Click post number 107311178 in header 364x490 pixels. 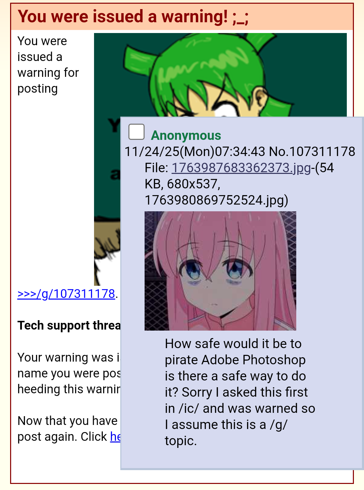point(322,152)
